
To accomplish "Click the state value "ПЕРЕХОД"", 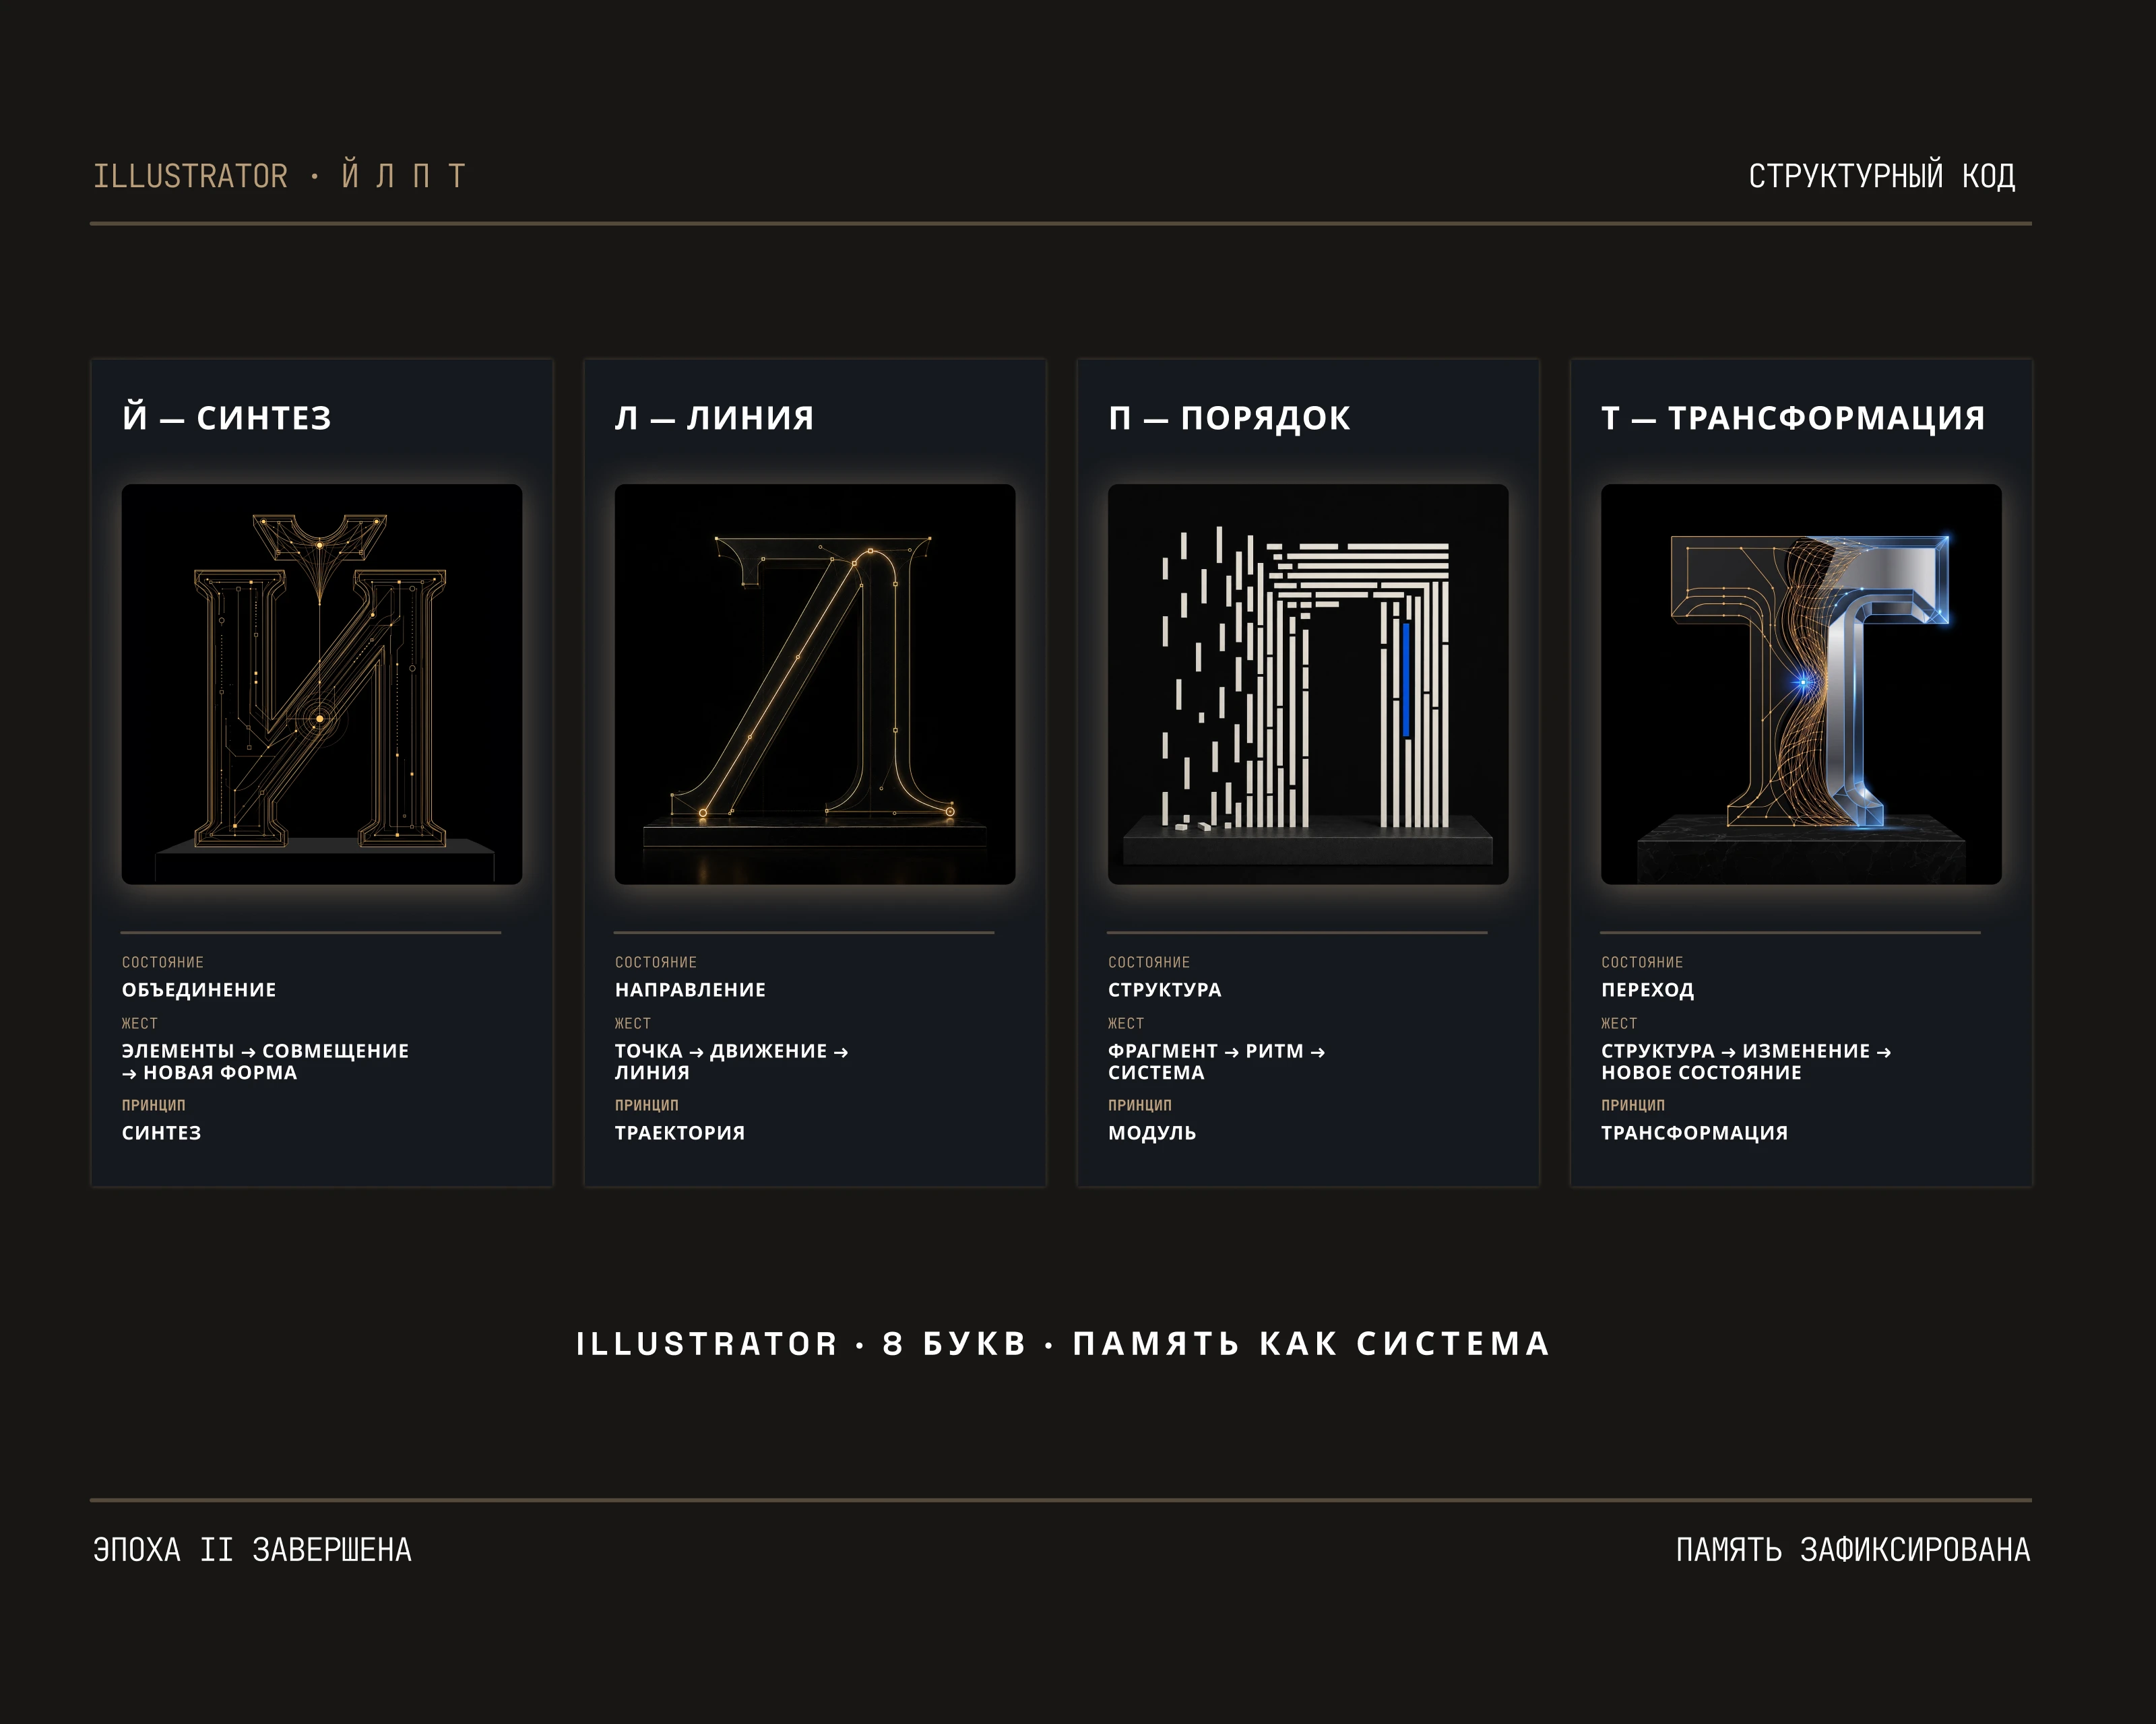I will [1647, 989].
